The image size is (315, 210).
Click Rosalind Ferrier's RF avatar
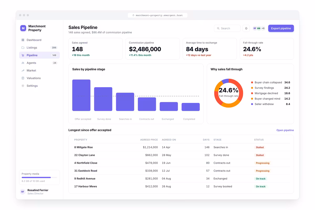click(x=23, y=192)
